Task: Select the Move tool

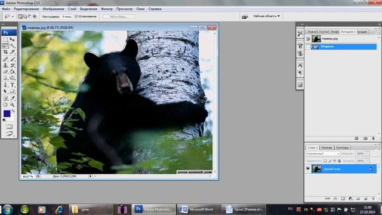Action: click(x=12, y=39)
